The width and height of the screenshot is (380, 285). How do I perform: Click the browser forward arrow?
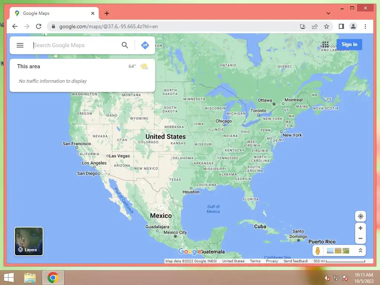point(27,26)
